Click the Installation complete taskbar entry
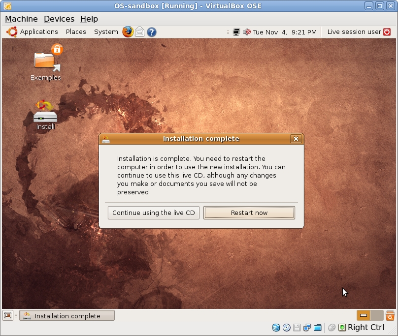The height and width of the screenshot is (336, 398). 67,316
